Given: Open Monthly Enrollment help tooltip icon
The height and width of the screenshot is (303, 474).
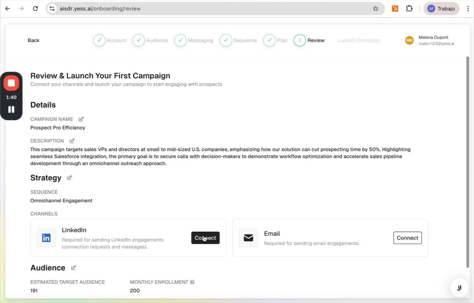Looking at the screenshot, I should click(x=192, y=282).
